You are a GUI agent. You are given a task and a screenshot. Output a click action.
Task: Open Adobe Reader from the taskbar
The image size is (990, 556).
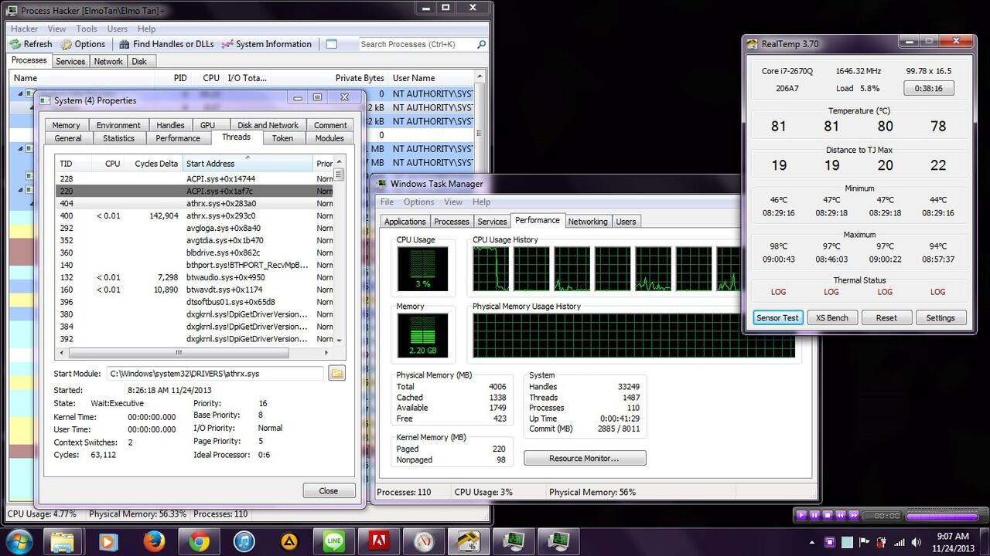[378, 541]
